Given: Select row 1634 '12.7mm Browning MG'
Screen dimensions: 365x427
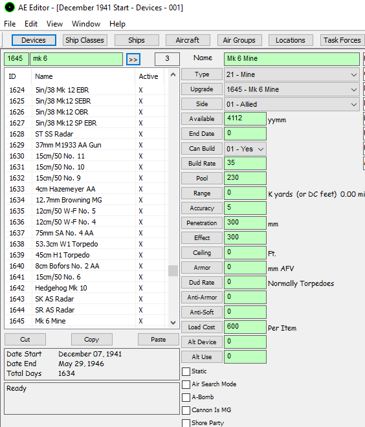Looking at the screenshot, I should click(85, 200).
